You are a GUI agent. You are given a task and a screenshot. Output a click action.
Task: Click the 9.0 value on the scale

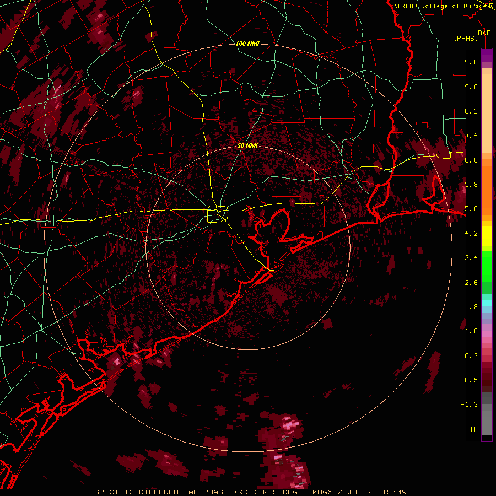point(471,87)
